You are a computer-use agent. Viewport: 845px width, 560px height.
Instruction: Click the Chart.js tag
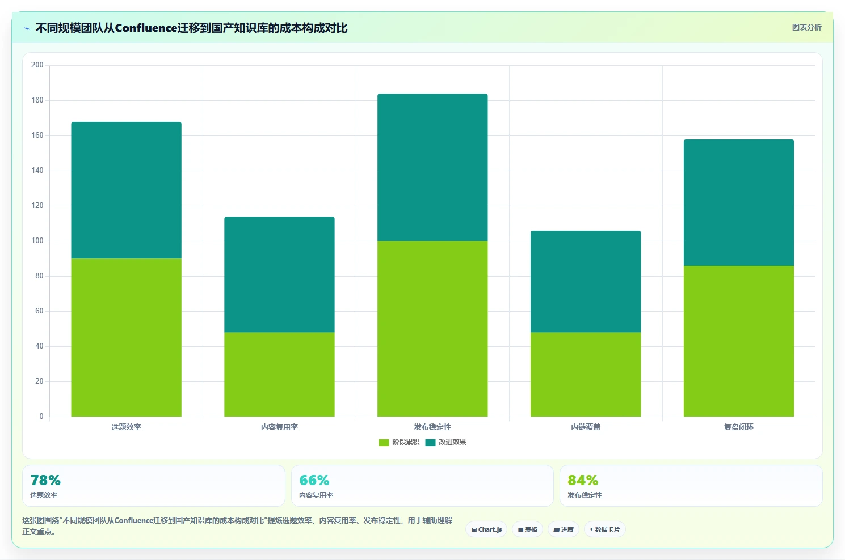point(486,529)
